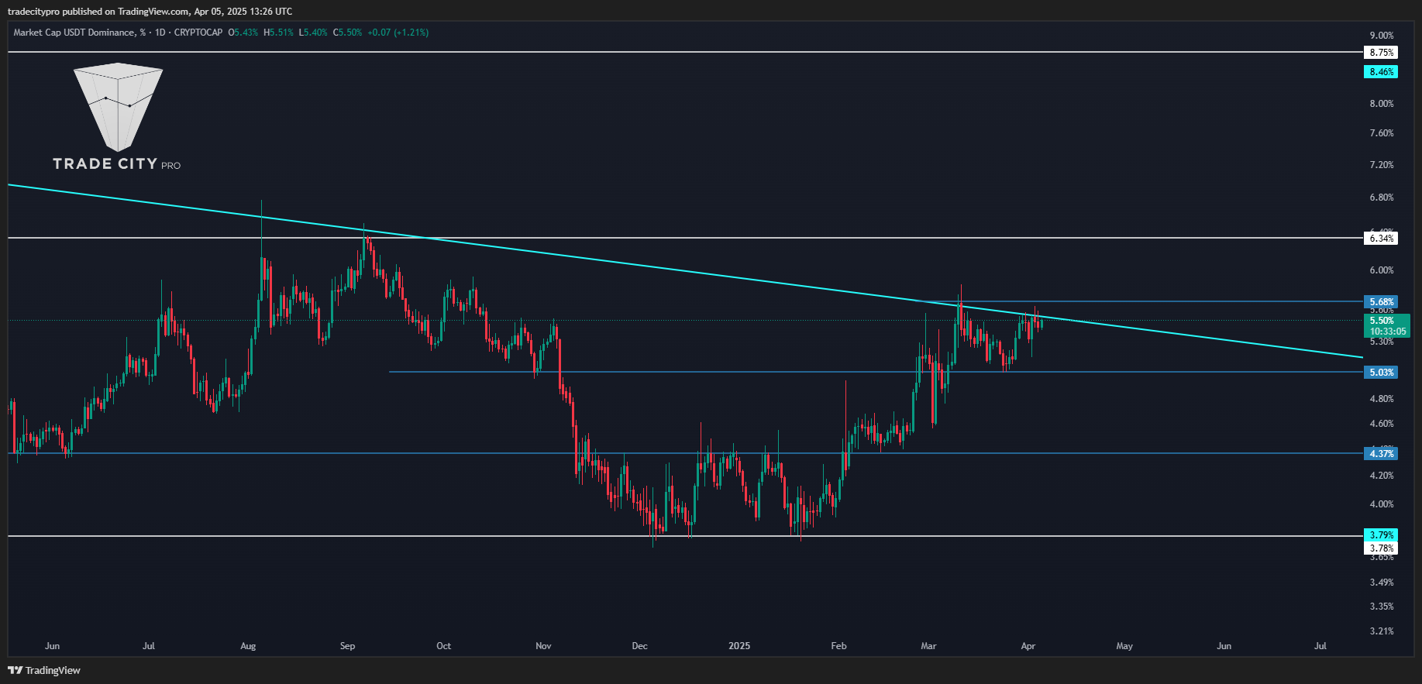The height and width of the screenshot is (684, 1422).
Task: Click the 4.00% tick on the price scale
Action: coord(1382,504)
